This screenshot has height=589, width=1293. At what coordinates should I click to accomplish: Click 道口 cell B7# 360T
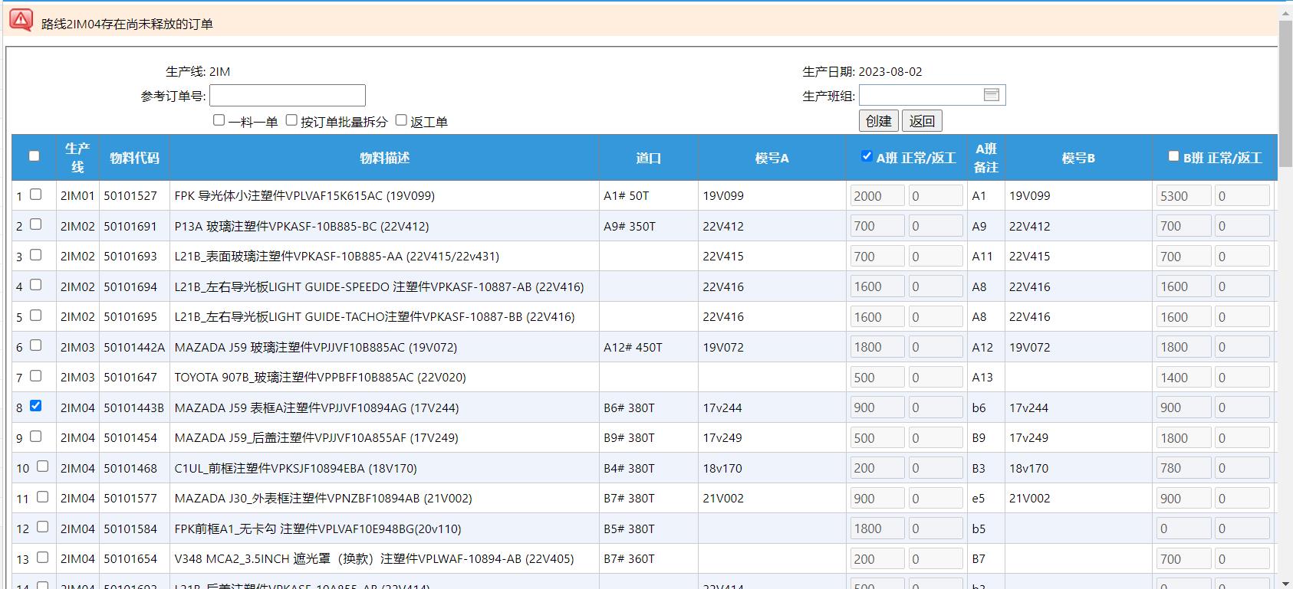(629, 558)
